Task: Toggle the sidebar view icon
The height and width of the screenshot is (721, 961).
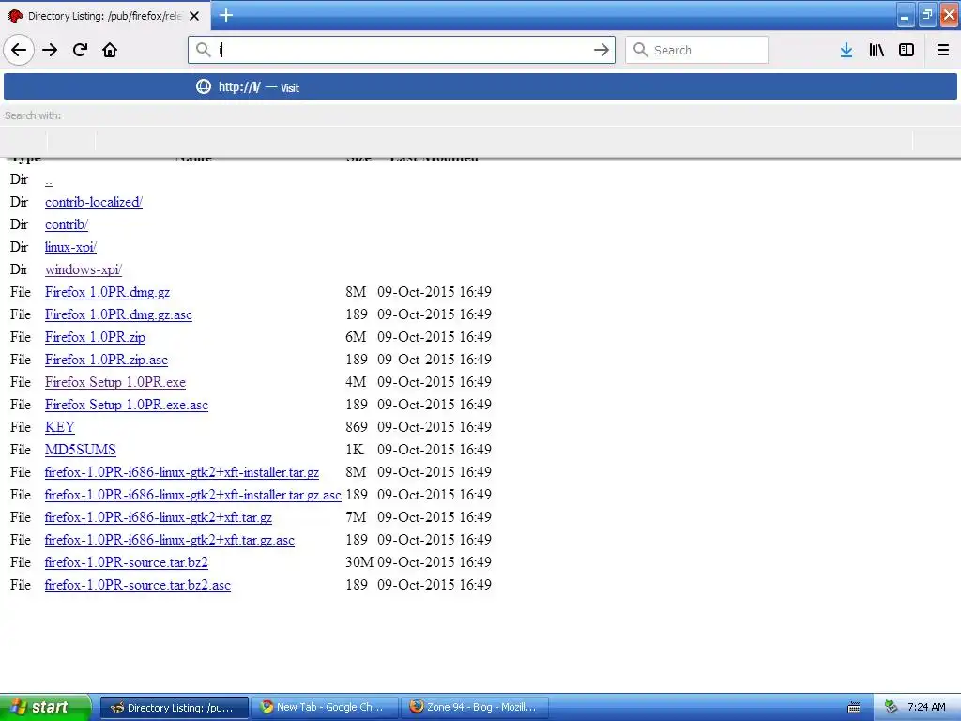Action: click(907, 50)
